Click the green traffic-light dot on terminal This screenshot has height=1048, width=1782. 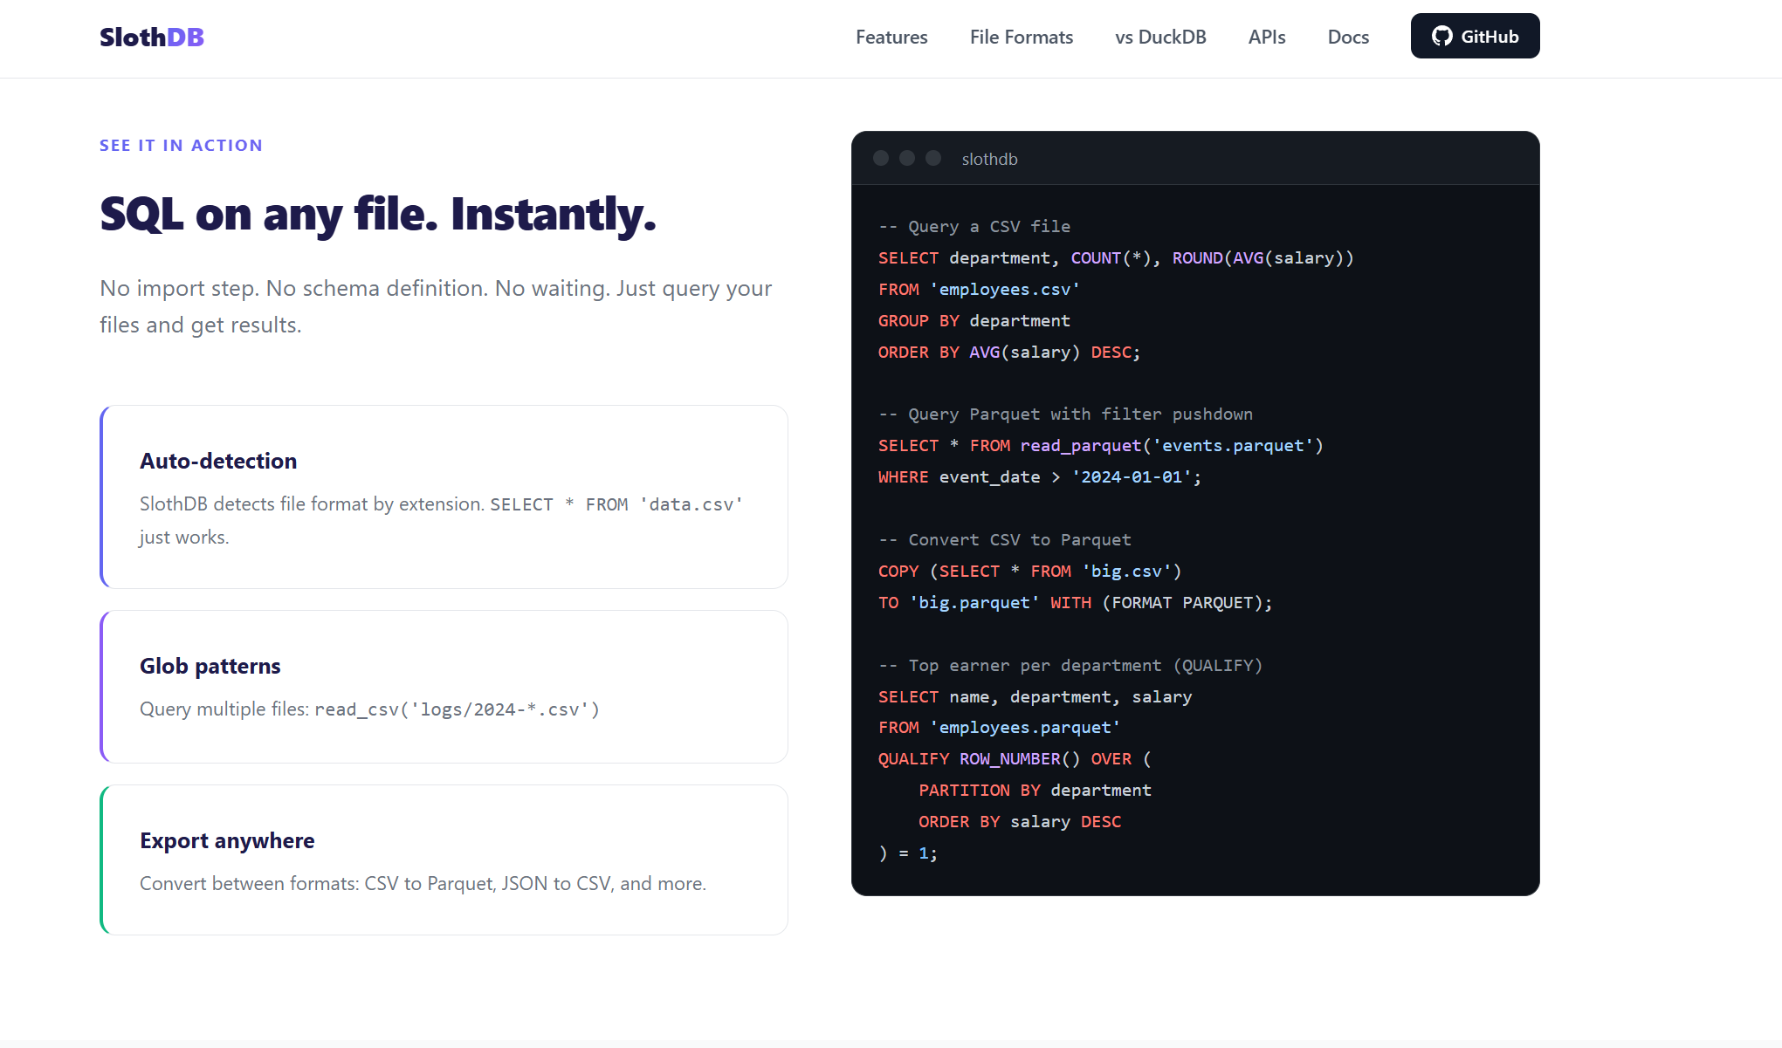(932, 158)
